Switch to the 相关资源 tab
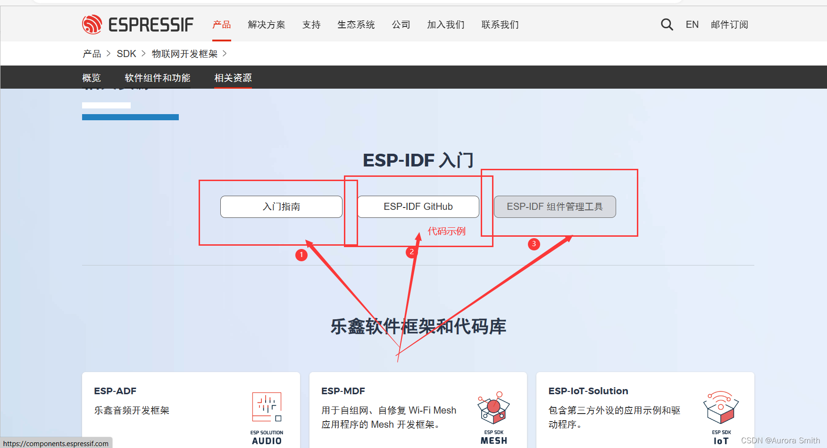This screenshot has width=827, height=448. click(233, 78)
